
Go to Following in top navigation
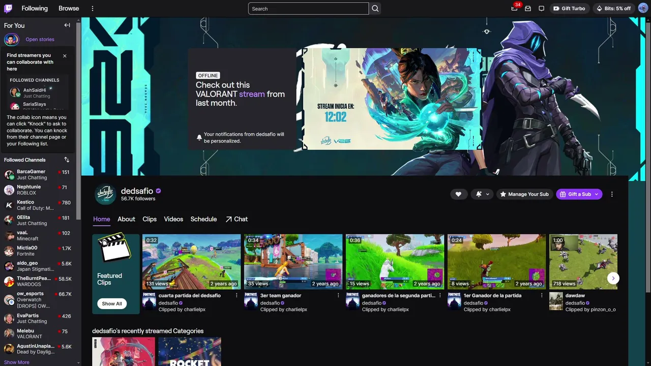coord(35,8)
